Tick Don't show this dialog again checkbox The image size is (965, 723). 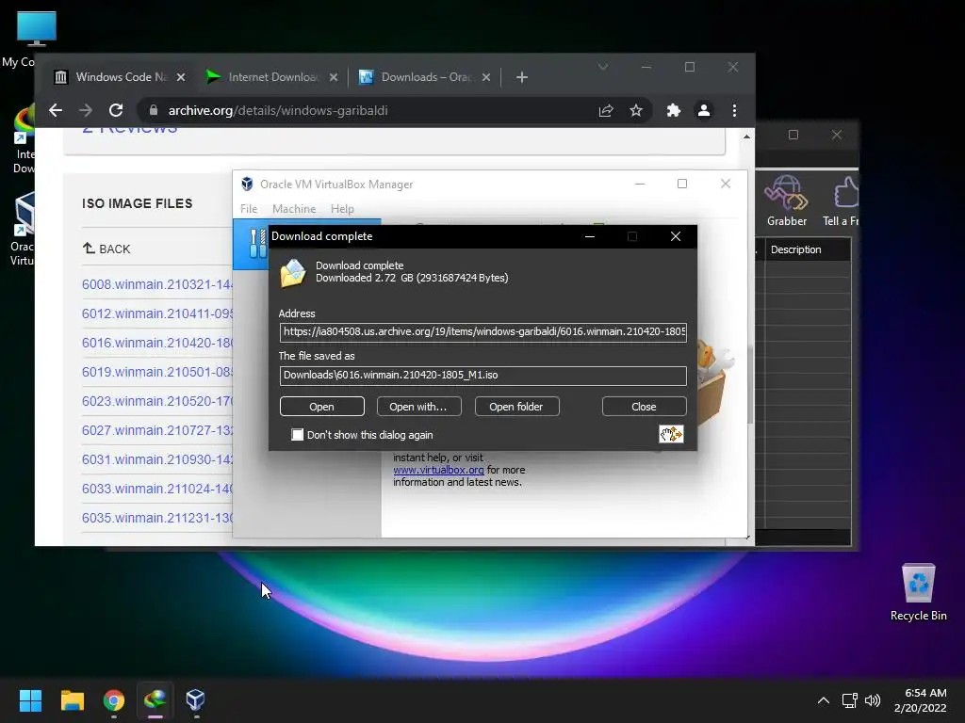tap(297, 435)
